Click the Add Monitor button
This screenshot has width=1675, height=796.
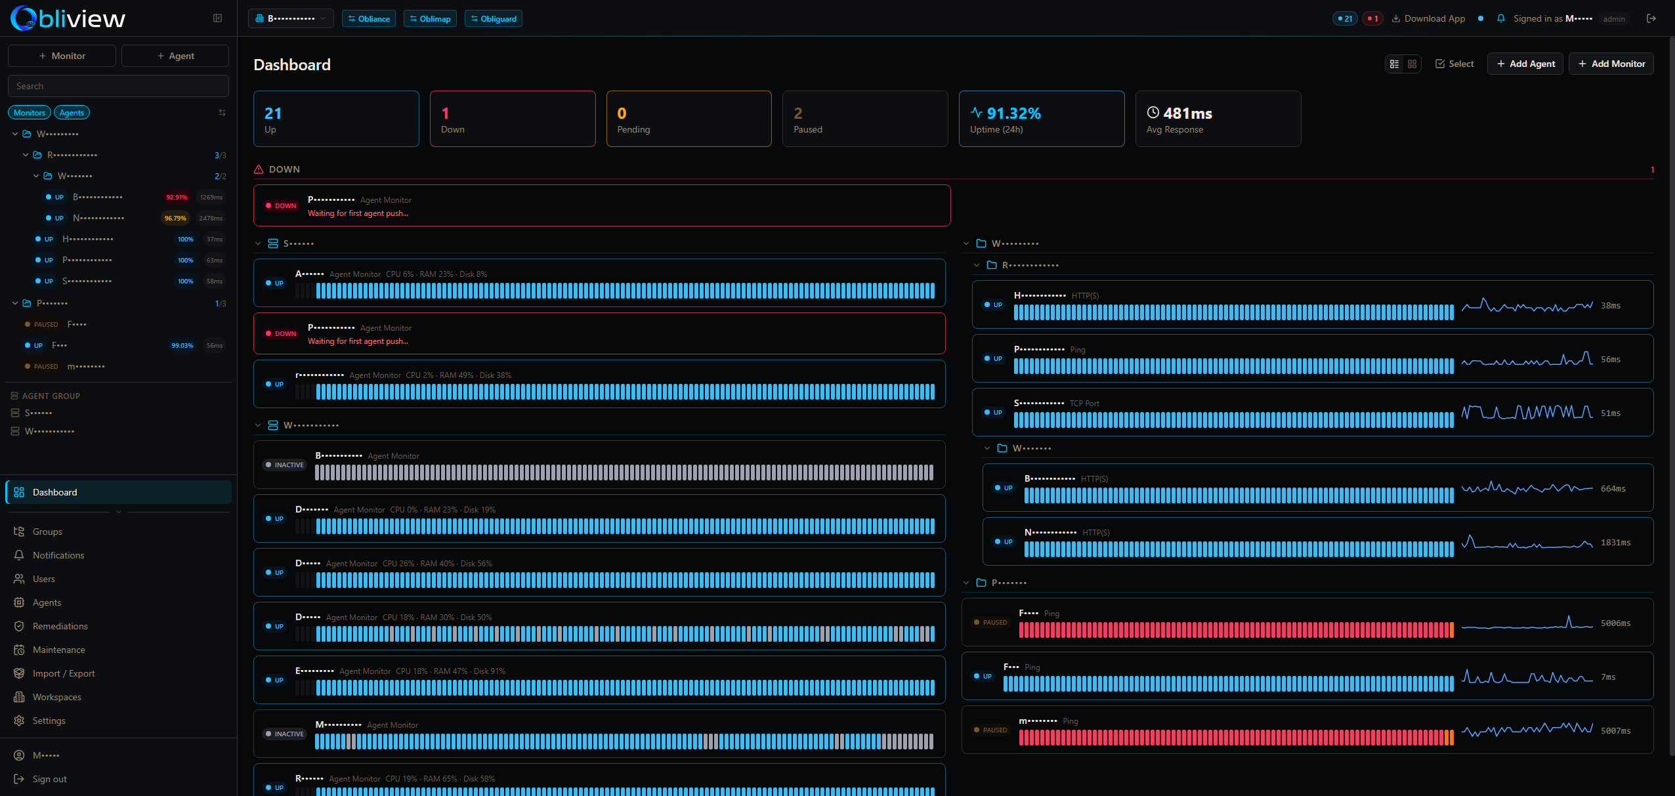click(1611, 63)
